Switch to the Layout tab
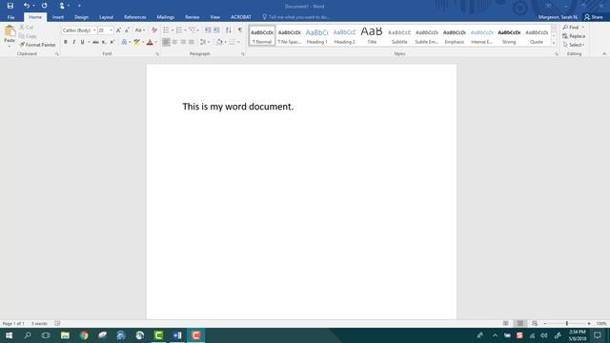Screen dimensions: 610x343 [x=106, y=17]
